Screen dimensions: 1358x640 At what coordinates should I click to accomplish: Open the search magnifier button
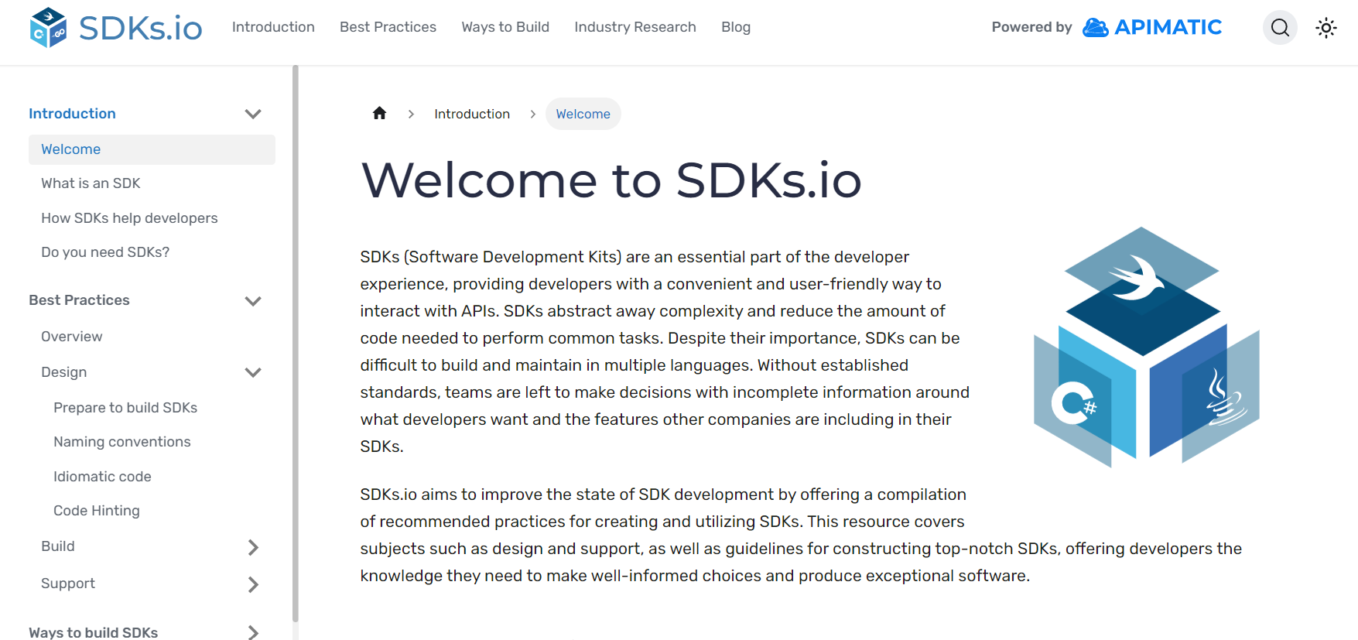(x=1280, y=28)
